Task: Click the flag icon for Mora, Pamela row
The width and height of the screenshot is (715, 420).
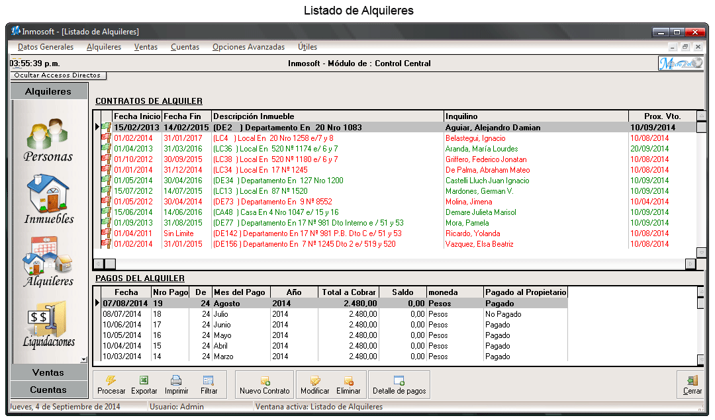Action: click(106, 222)
